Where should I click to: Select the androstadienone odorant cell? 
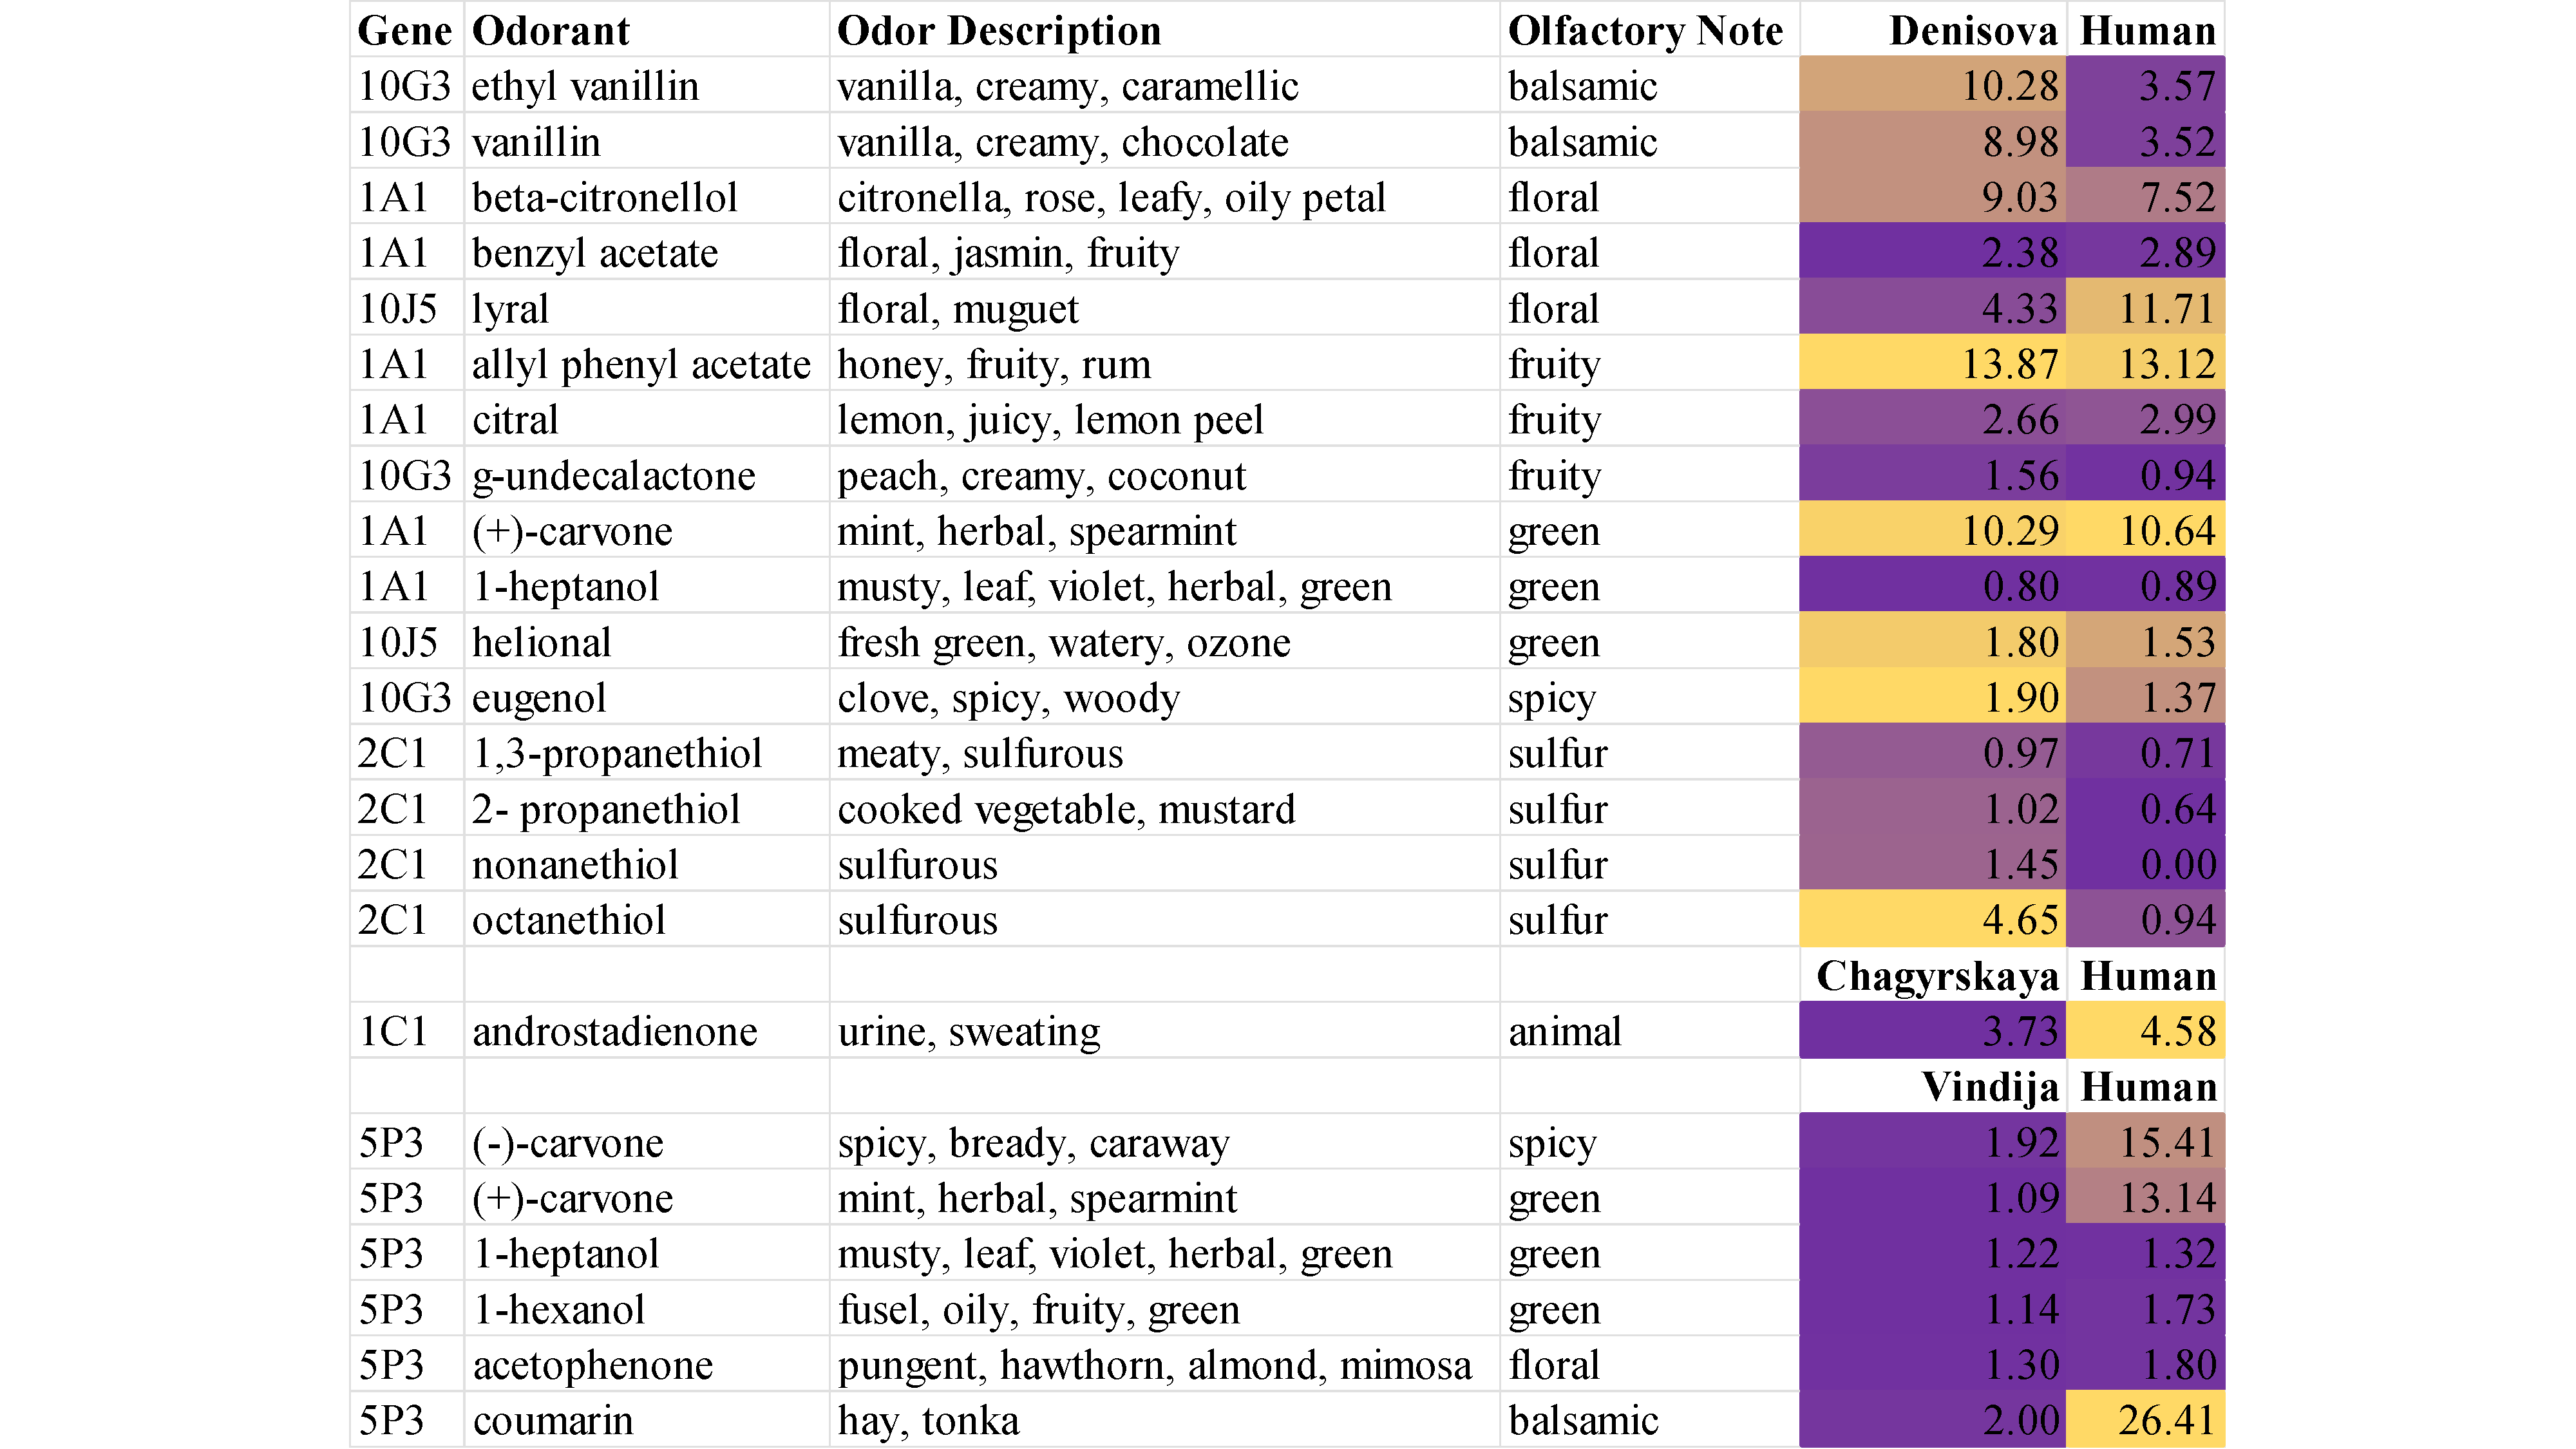coord(615,1032)
